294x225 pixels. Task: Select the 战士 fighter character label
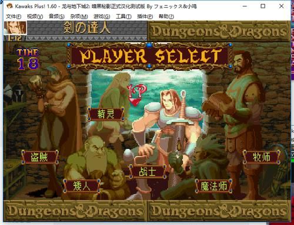pos(148,172)
